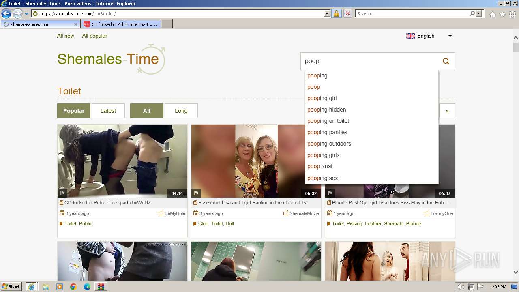Expand the address bar URL dropdown

point(327,14)
